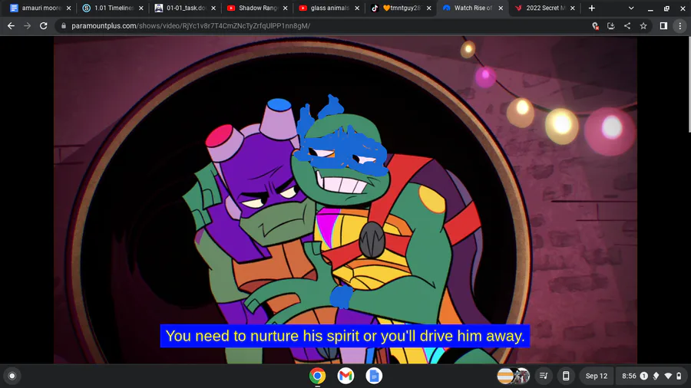
Task: Go forward with the forward arrow
Action: [28, 26]
